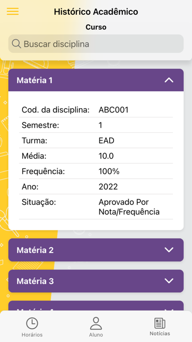Click the Buscar disciplina search field
Screen dimensions: 192x342
pos(96,44)
